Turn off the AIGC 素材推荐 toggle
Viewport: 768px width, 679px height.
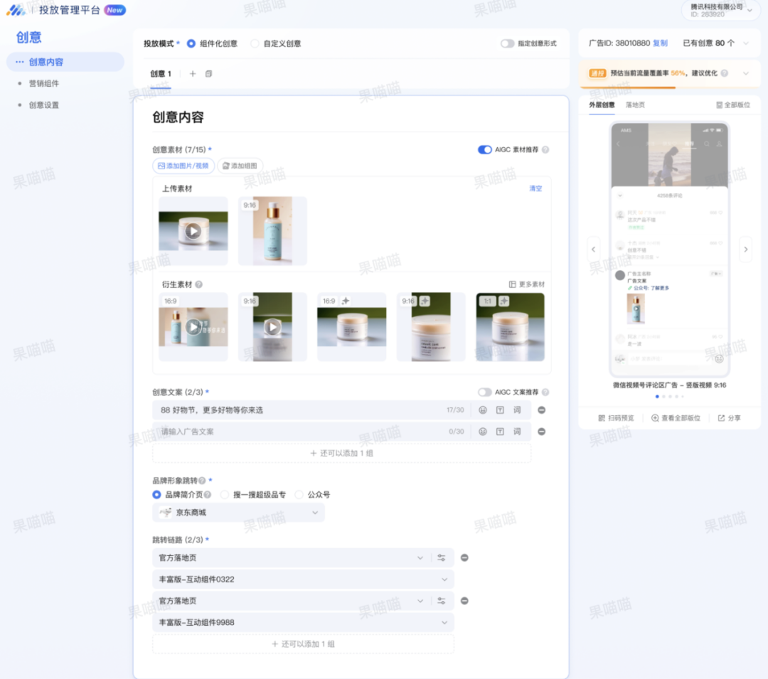point(484,150)
